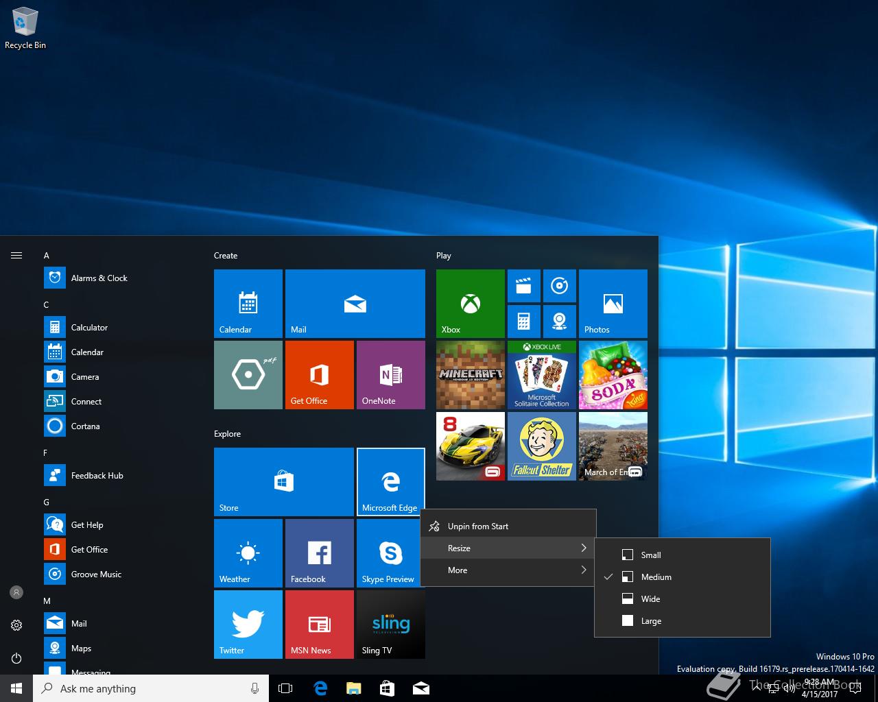878x702 pixels.
Task: Click the letter M header in app list
Action: click(47, 601)
